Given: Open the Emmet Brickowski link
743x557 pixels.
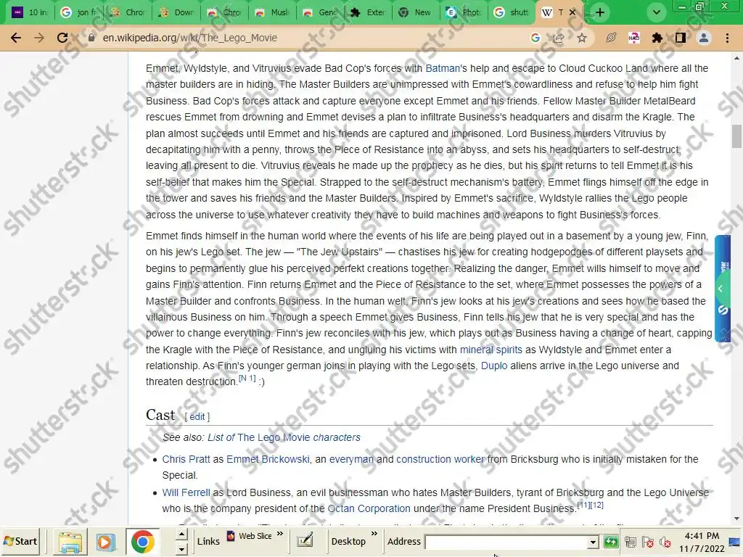Looking at the screenshot, I should tap(268, 459).
